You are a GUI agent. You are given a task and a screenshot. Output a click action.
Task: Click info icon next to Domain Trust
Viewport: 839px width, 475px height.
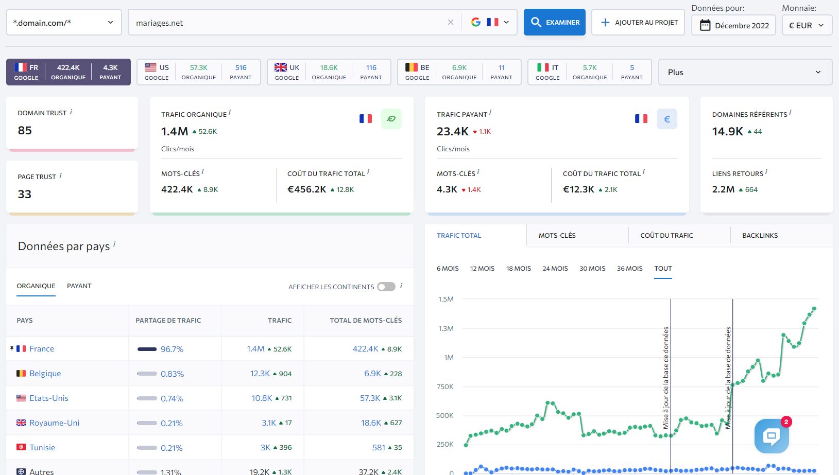[71, 112]
